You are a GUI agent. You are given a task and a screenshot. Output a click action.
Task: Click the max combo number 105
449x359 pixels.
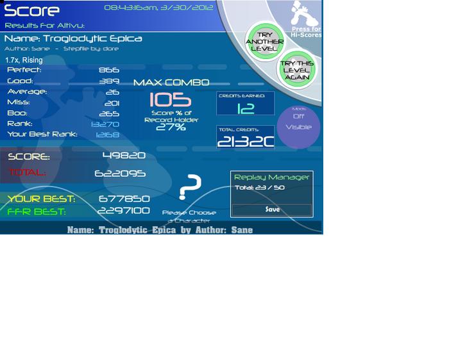click(x=170, y=99)
